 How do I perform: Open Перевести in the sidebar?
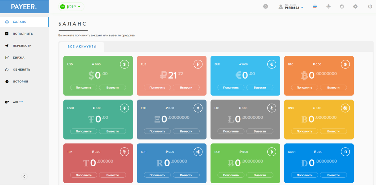(24, 46)
